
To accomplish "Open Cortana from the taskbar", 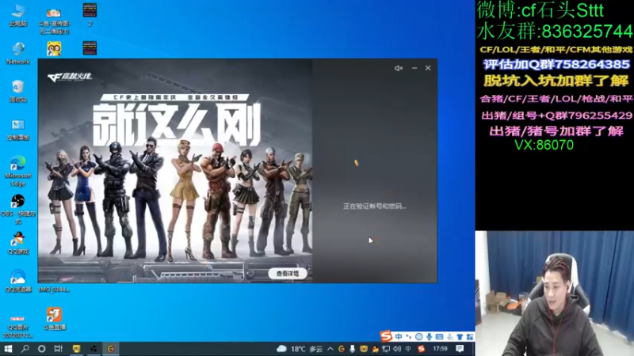I will 42,348.
